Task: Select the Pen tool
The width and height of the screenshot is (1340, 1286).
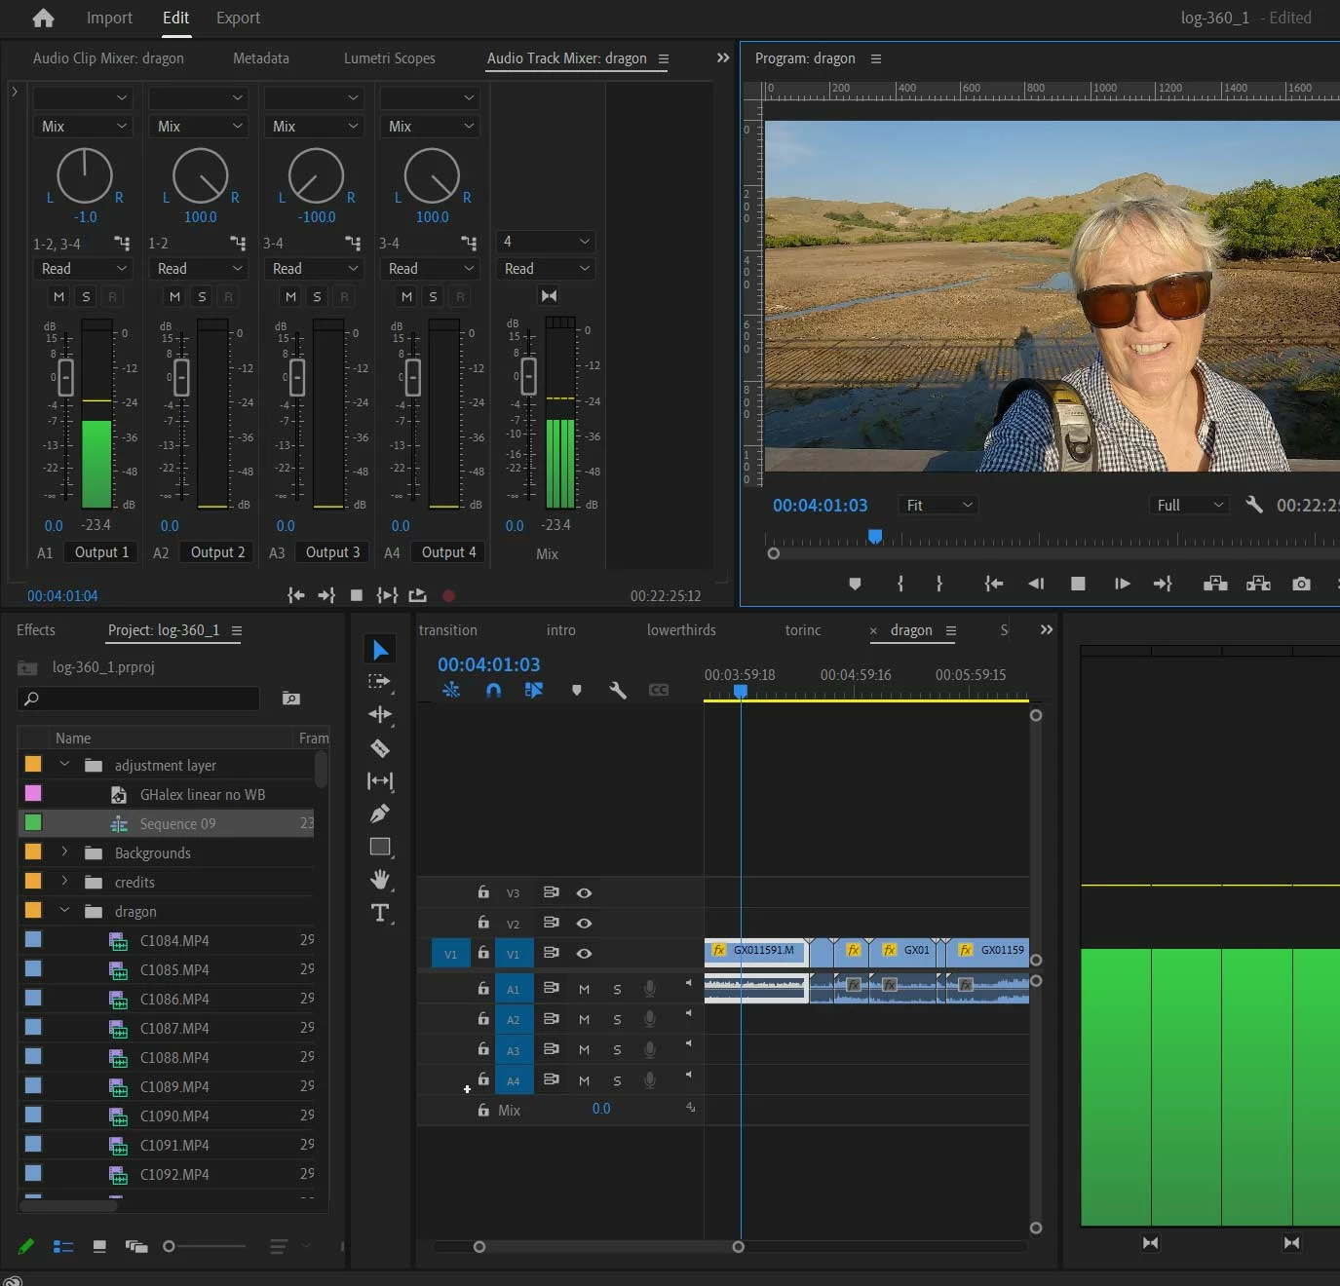Action: tap(380, 813)
